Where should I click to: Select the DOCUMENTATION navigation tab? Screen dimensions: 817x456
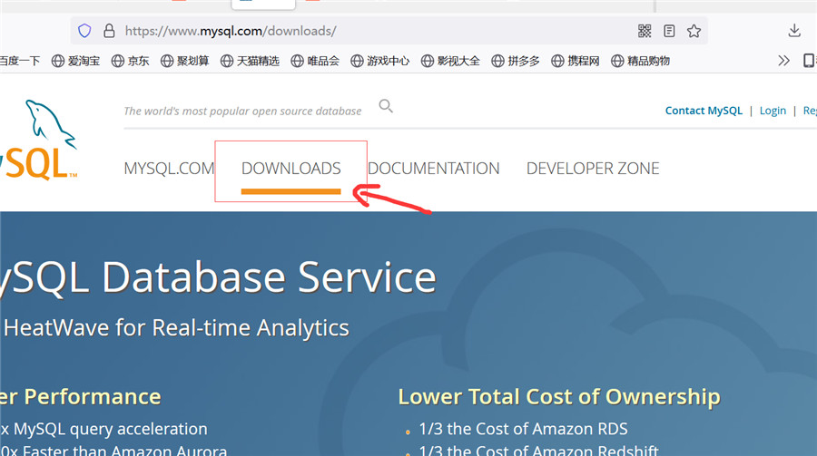coord(434,168)
